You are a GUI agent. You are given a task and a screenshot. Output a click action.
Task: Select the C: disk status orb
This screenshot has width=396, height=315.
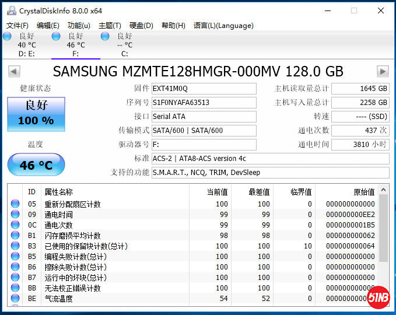coord(105,37)
